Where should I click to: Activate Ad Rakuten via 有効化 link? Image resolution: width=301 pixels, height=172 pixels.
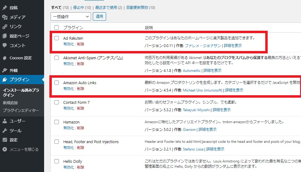point(68,44)
